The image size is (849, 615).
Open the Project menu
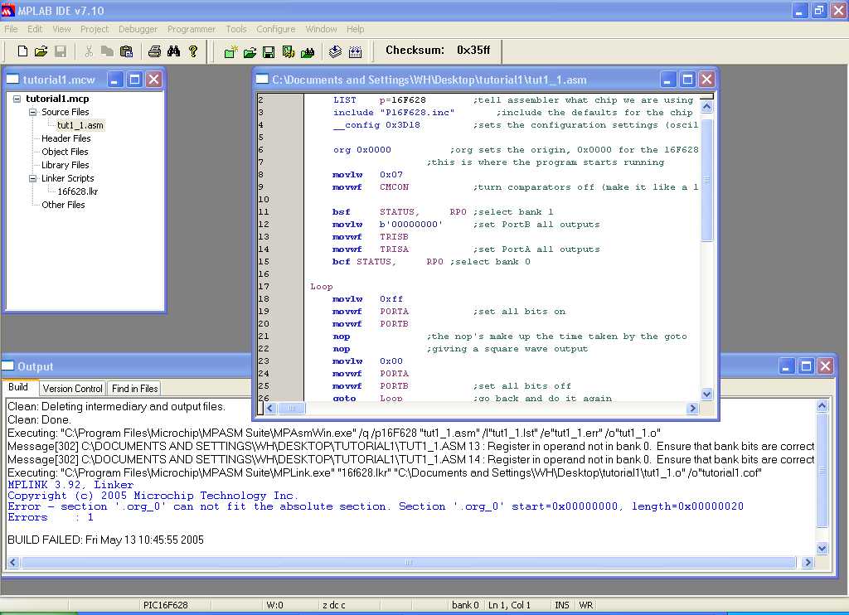pyautogui.click(x=95, y=29)
